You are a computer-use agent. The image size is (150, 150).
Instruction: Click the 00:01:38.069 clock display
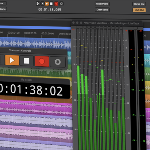tap(50, 10)
